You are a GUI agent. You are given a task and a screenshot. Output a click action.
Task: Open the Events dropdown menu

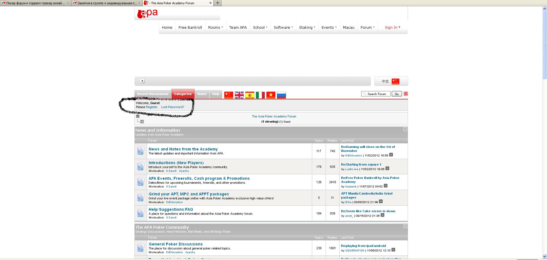[x=329, y=27]
